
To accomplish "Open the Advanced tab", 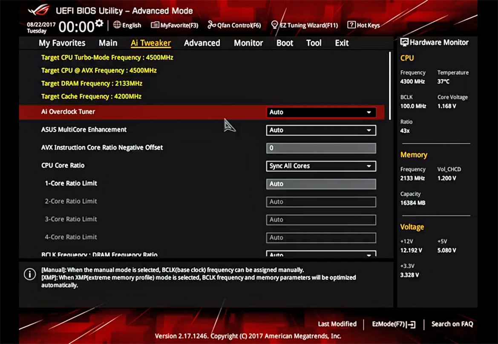I will tap(202, 43).
